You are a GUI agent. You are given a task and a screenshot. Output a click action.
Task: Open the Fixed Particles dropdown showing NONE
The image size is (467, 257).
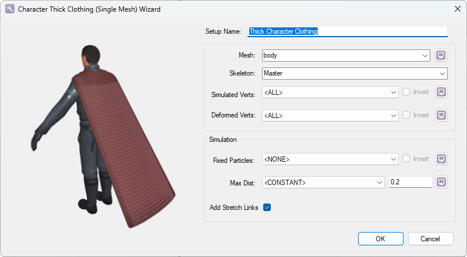click(330, 159)
